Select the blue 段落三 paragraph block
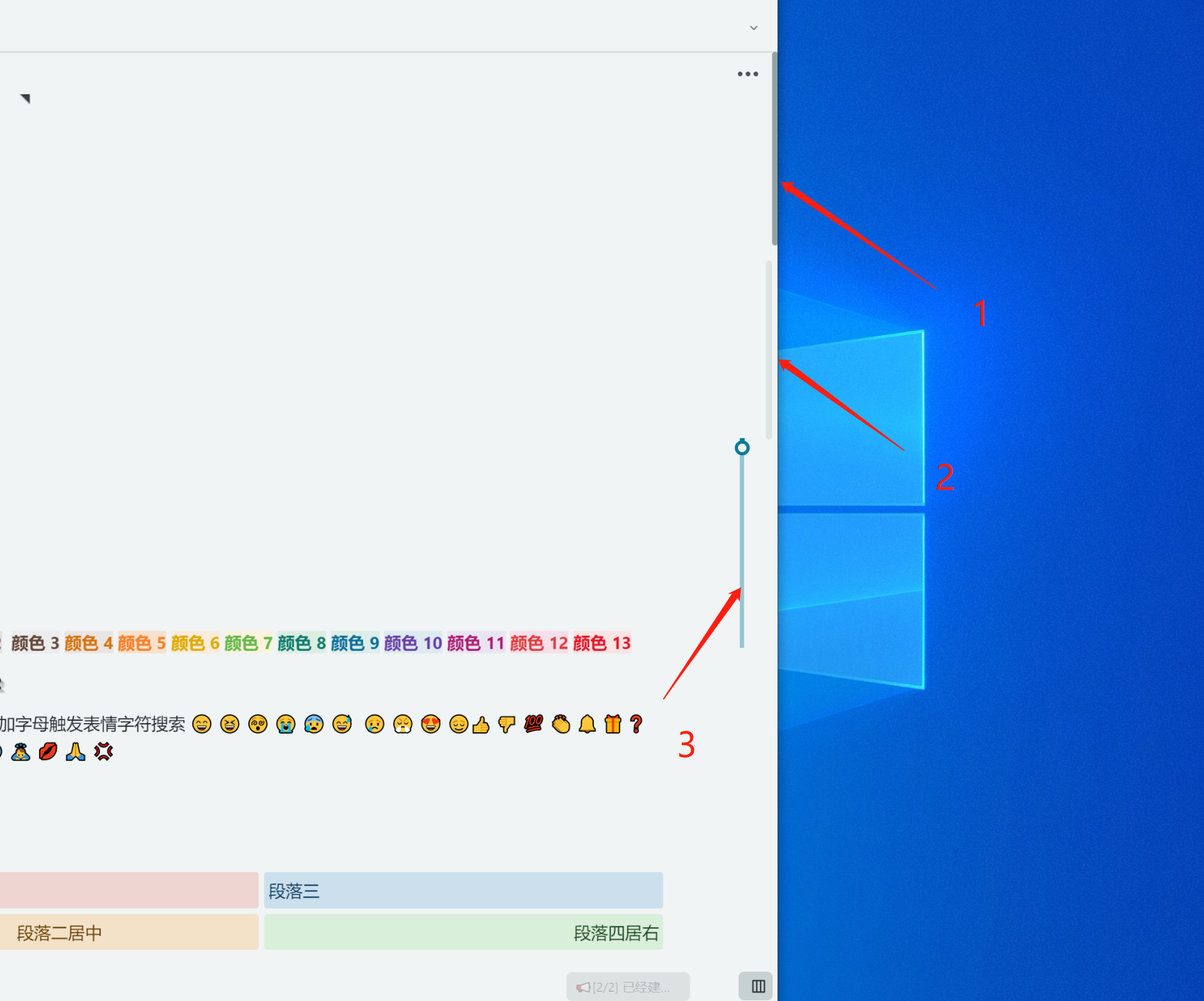Screen dimensions: 1204x1001 [x=463, y=890]
